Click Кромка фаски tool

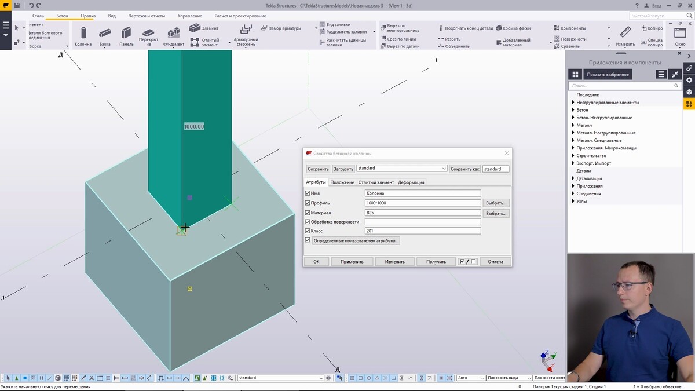[513, 28]
